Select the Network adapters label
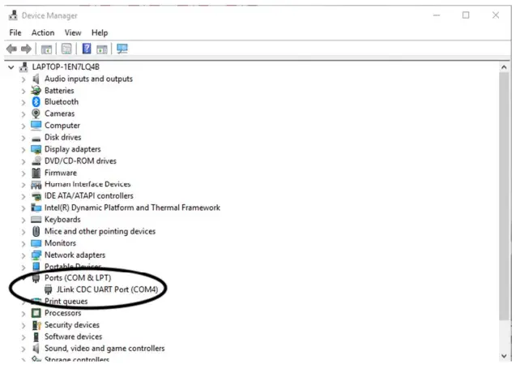Screen dimensions: 516x373 click(75, 255)
